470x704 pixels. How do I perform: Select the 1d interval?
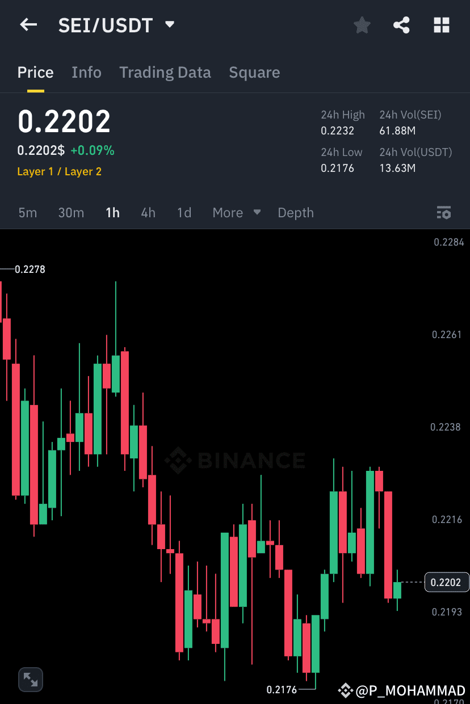click(x=184, y=213)
